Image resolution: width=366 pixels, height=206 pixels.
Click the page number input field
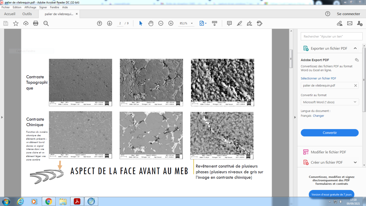pyautogui.click(x=120, y=23)
